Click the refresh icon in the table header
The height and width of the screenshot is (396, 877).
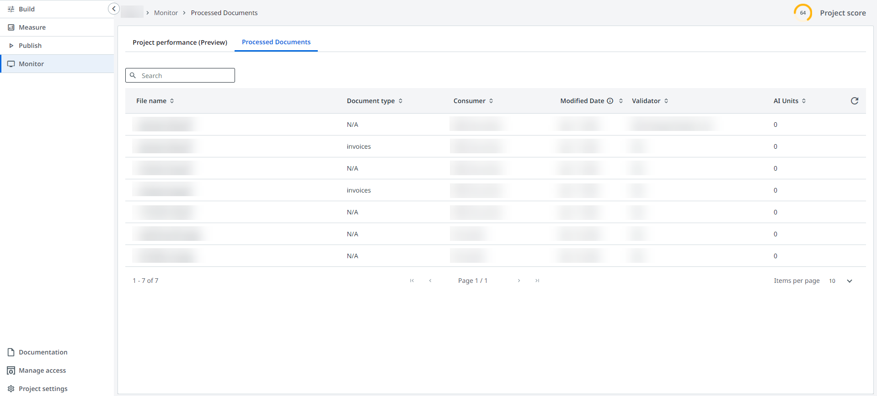tap(854, 101)
